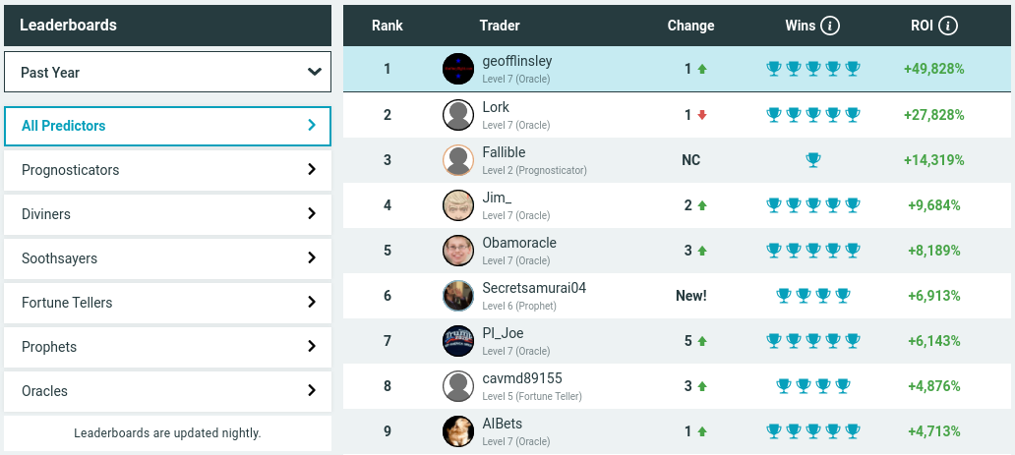
Task: Select the Fortune Tellers category
Action: coord(167,303)
